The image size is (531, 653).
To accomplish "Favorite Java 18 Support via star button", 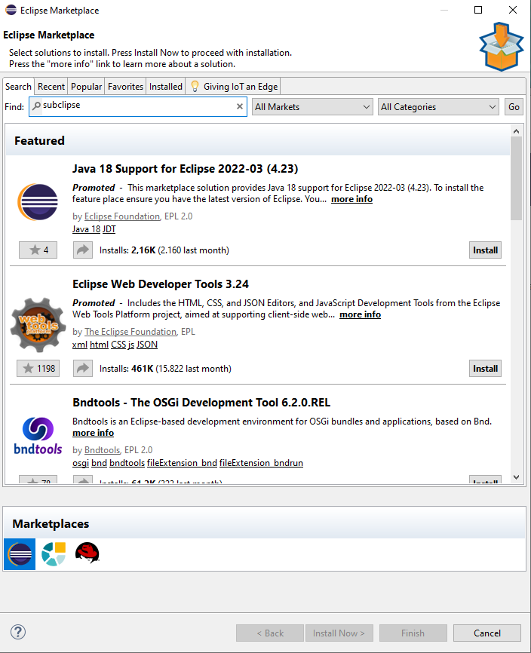I will click(x=38, y=250).
